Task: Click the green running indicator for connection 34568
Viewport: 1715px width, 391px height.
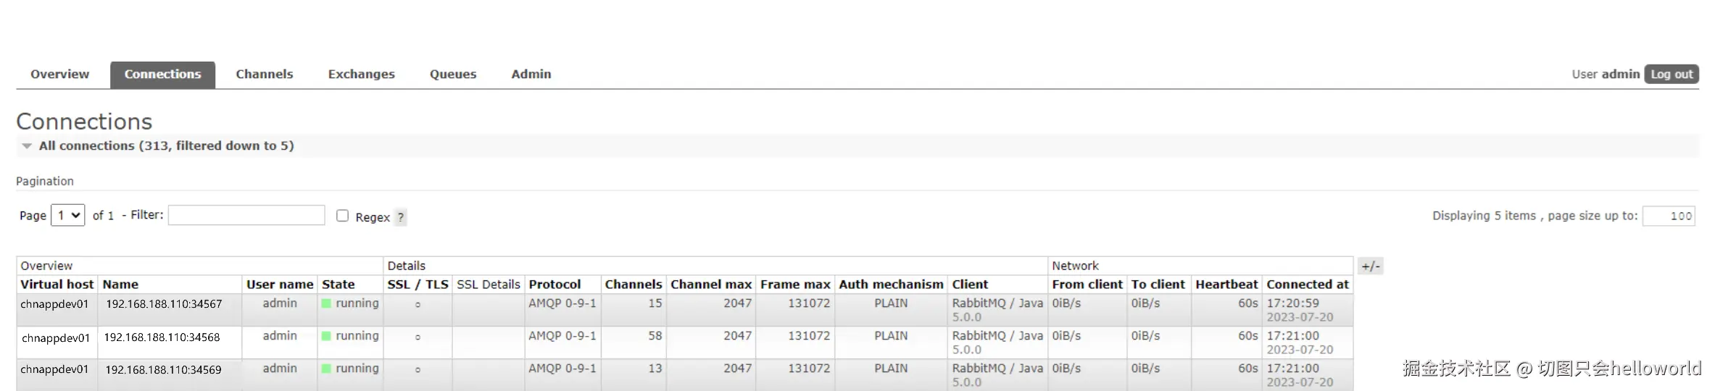Action: pos(326,336)
